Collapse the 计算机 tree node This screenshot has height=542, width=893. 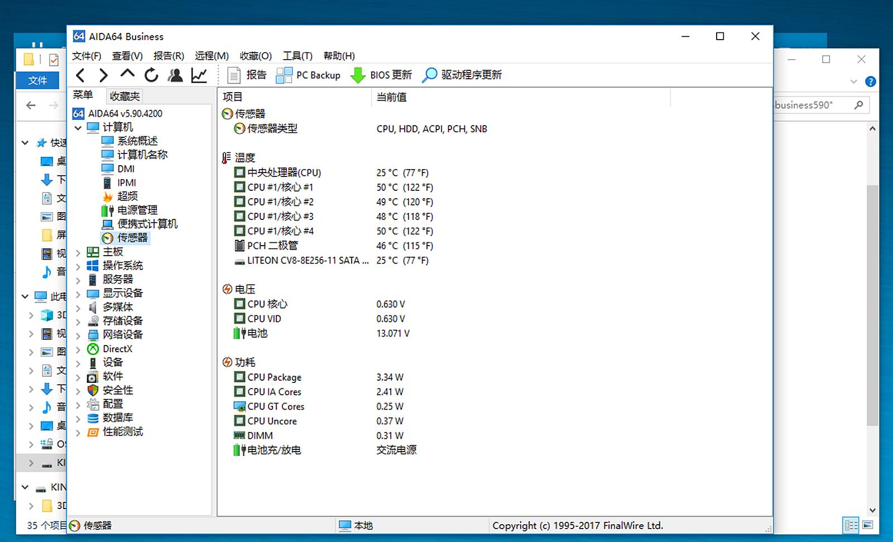(78, 128)
